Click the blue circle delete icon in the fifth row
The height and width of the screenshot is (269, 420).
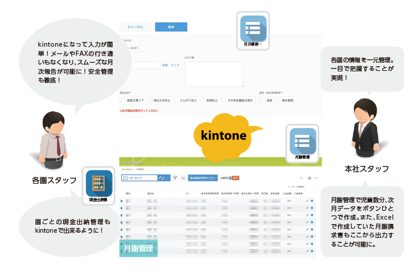point(312,230)
